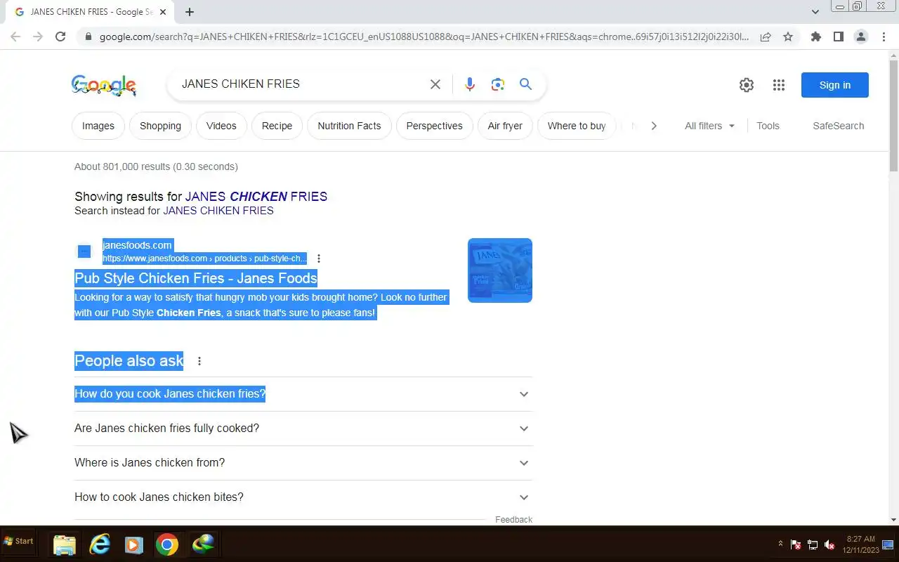Show hidden system tray icons
Viewport: 899px width, 562px height.
click(x=780, y=544)
